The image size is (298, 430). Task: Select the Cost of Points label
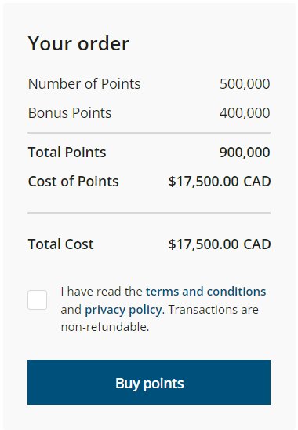click(74, 182)
